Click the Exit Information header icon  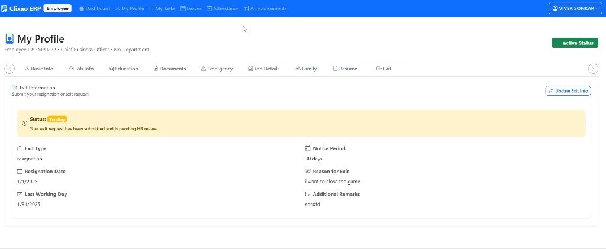click(x=15, y=88)
